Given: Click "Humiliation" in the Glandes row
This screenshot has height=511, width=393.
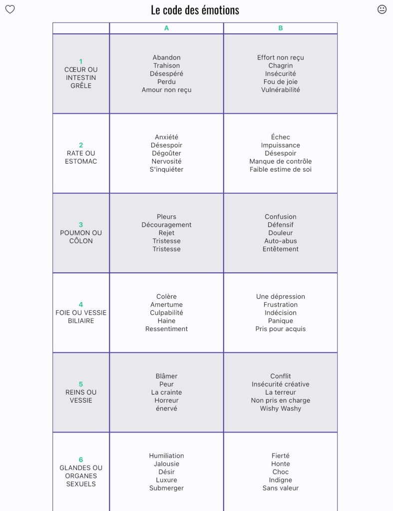Looking at the screenshot, I should click(166, 456).
